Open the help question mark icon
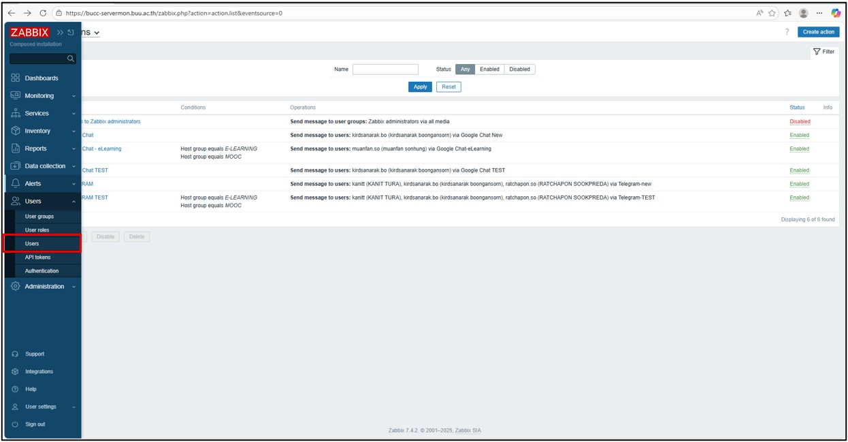This screenshot has width=848, height=442. [x=787, y=32]
